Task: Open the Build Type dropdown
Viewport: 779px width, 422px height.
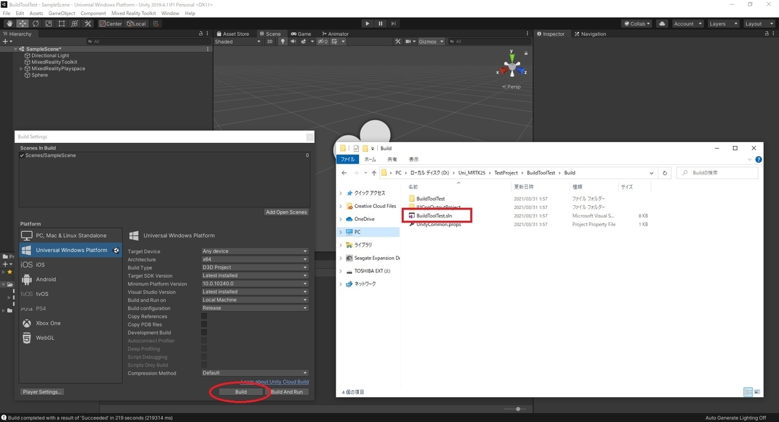Action: click(254, 267)
